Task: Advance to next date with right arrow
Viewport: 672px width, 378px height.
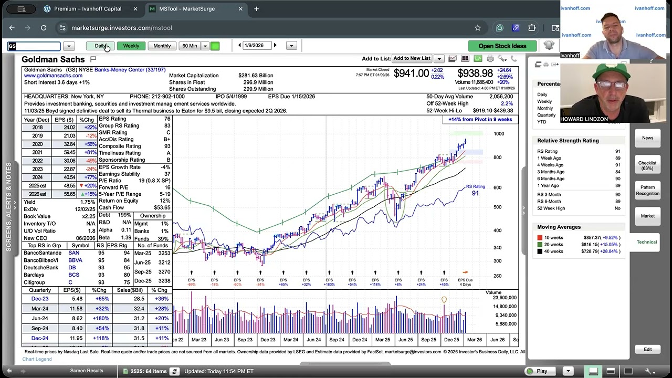Action: (275, 46)
